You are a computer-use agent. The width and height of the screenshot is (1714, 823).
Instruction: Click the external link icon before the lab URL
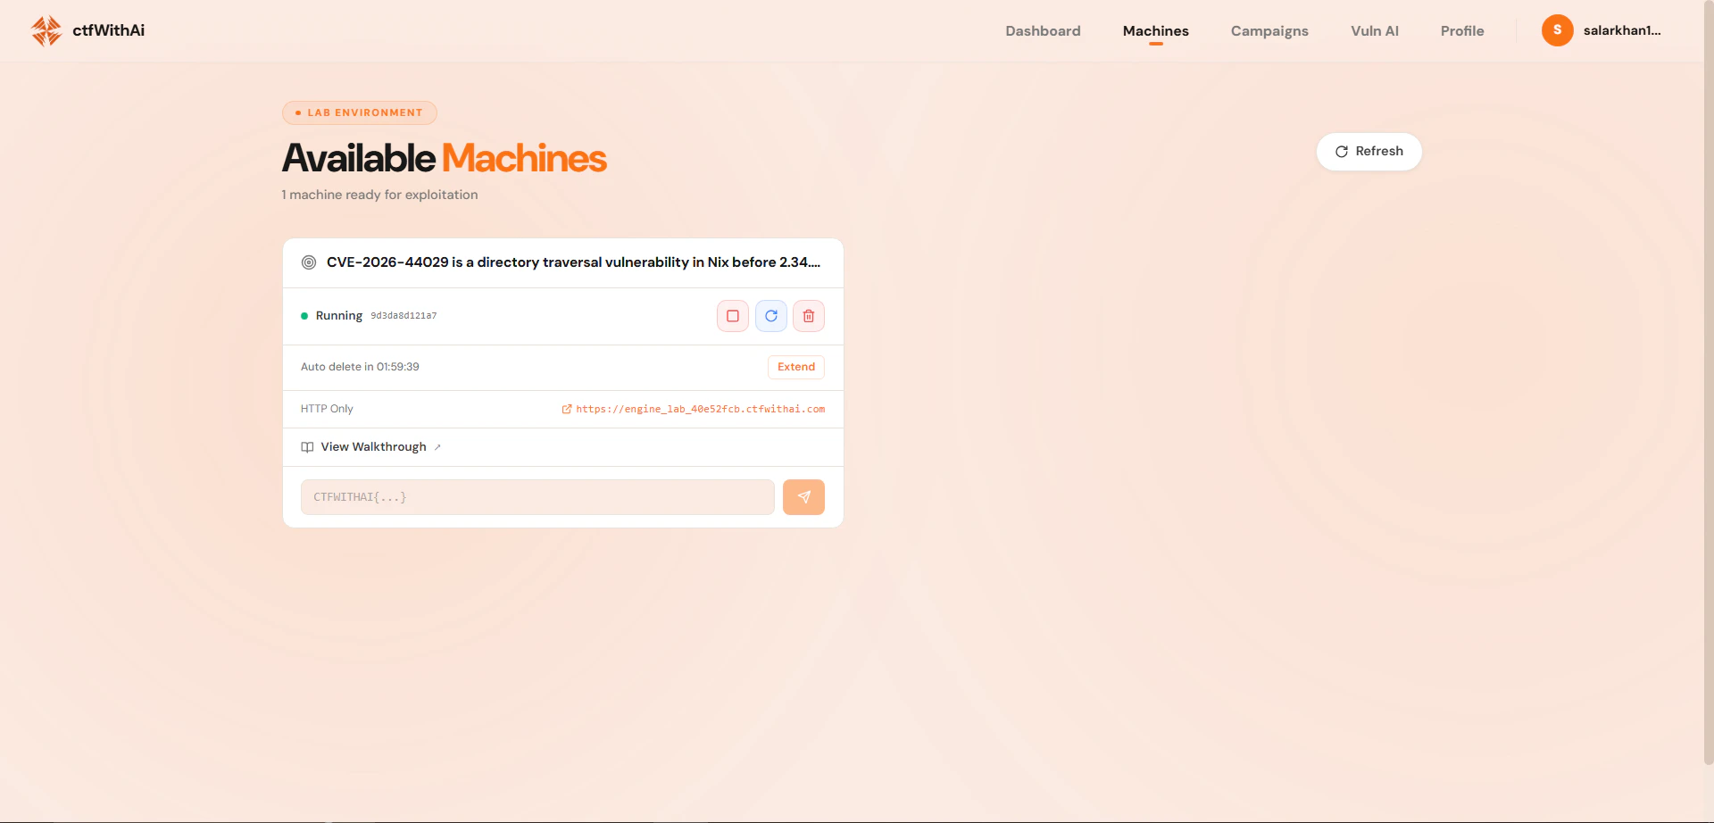click(x=566, y=409)
